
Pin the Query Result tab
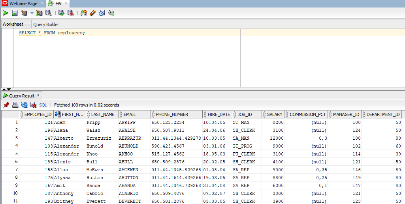[x=6, y=105]
